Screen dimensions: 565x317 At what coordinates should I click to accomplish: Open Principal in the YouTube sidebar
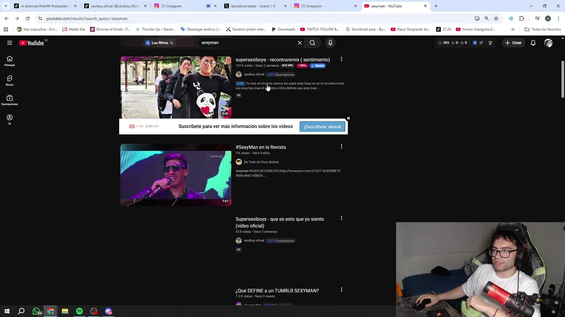(x=9, y=61)
